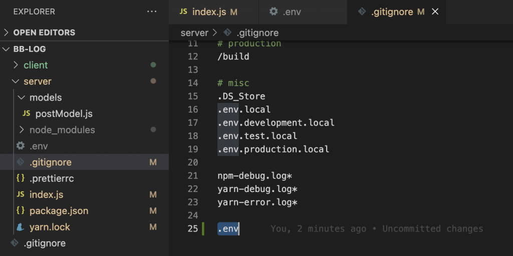
Task: Click the gear icon beside .env in tree
Action: coord(21,146)
